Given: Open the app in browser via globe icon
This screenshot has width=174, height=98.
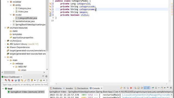Looking at the screenshot, I should pos(16,80).
